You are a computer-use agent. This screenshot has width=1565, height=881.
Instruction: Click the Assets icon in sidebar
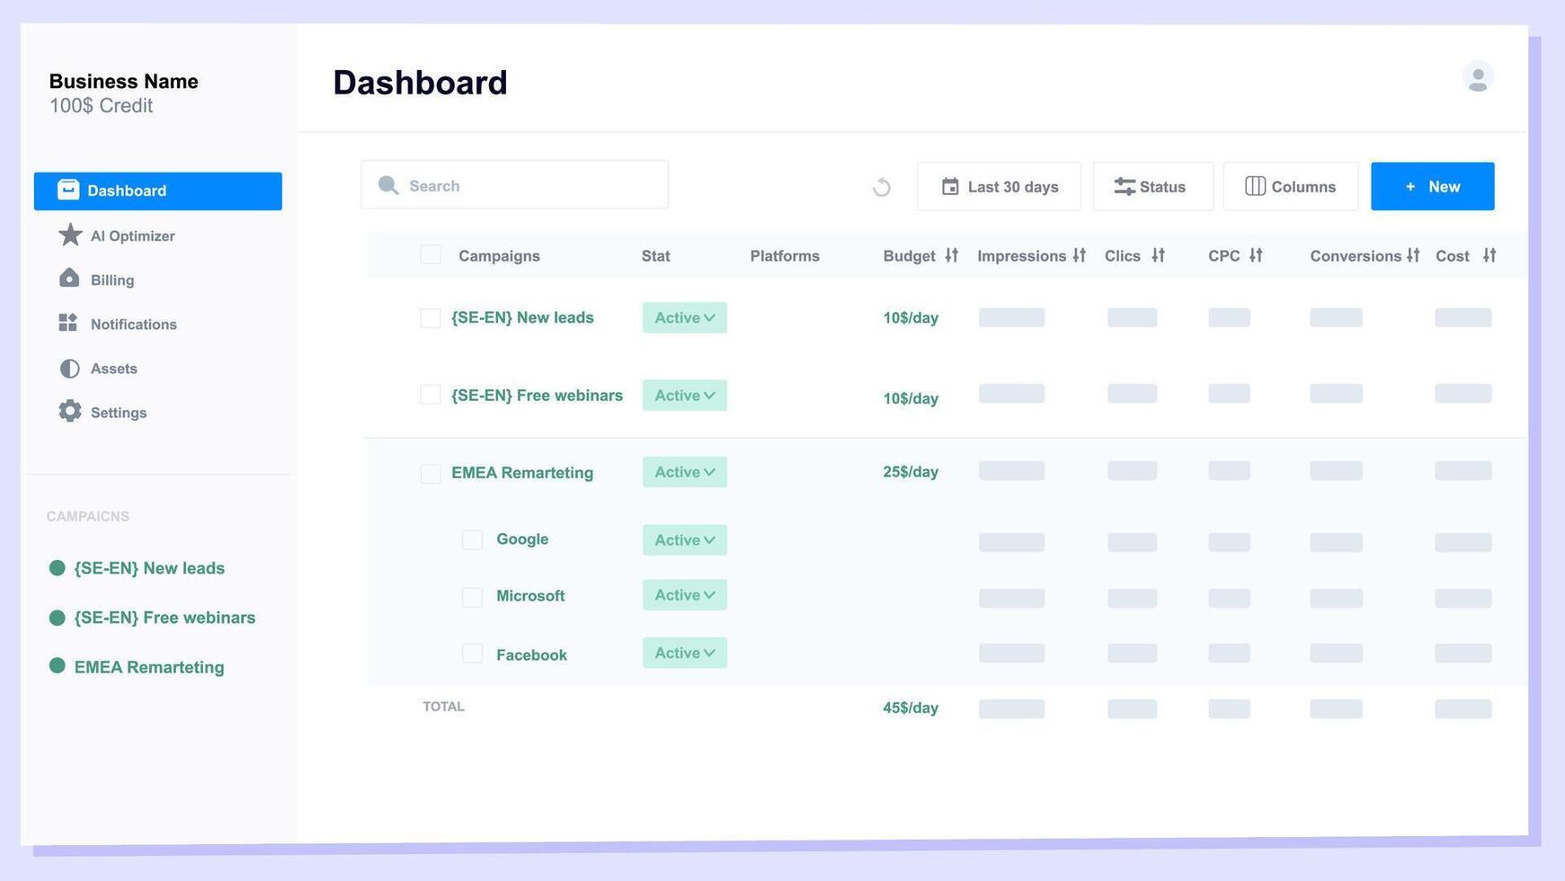pyautogui.click(x=69, y=369)
